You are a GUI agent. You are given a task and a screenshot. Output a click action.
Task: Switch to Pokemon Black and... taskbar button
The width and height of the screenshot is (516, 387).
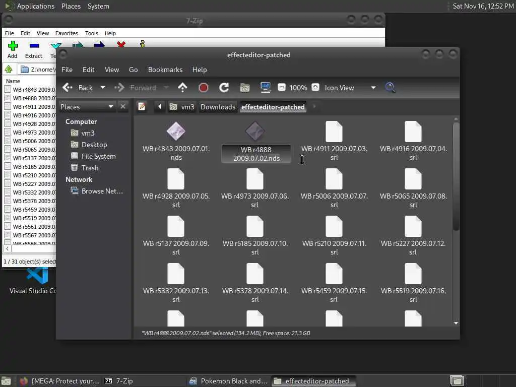pos(229,381)
